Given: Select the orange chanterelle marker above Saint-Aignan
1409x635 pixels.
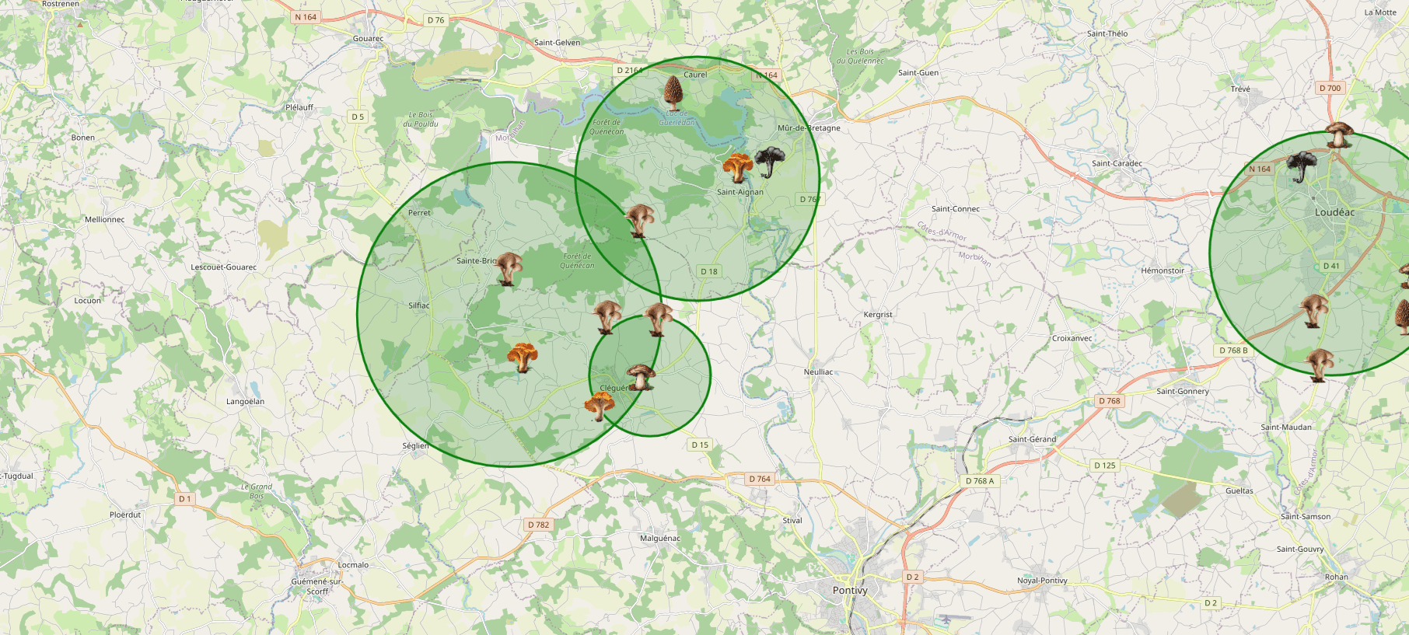Looking at the screenshot, I should (x=737, y=167).
